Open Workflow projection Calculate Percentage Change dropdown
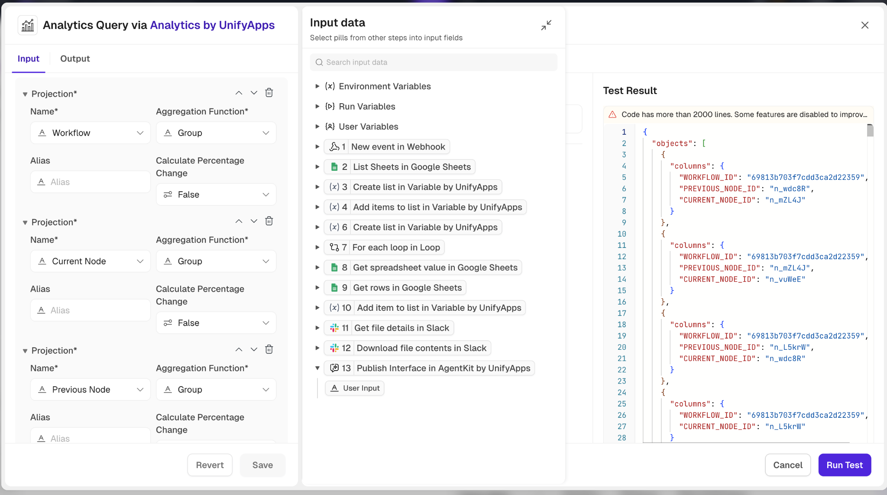 point(216,195)
